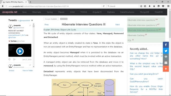Go to the Prev question link
171x96 pixels.
[x=46, y=25]
